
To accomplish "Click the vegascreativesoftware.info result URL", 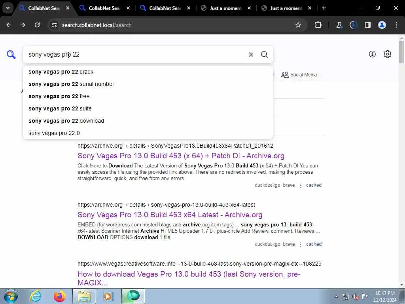I will point(199,264).
